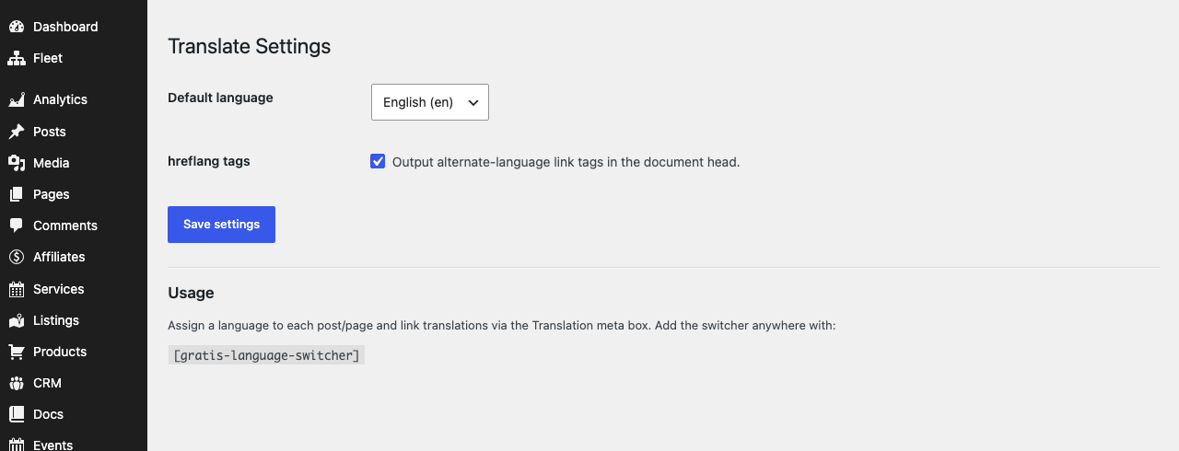Click the CRM people icon
This screenshot has height=451, width=1179.
pos(17,383)
